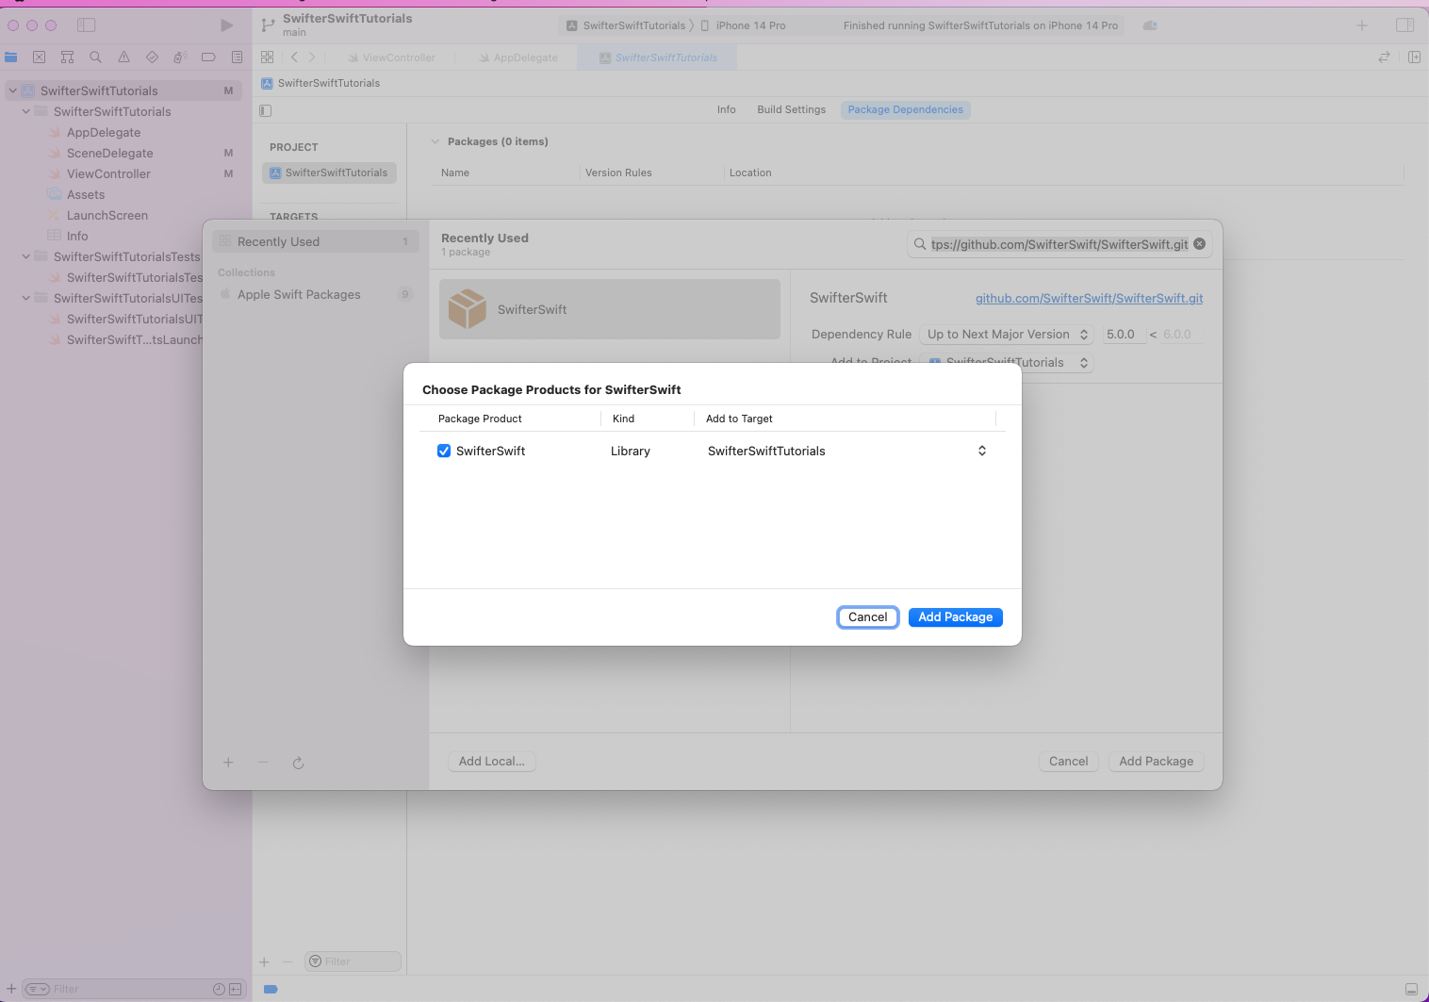This screenshot has width=1429, height=1002.
Task: Open the Debug navigator icon
Action: coord(180,57)
